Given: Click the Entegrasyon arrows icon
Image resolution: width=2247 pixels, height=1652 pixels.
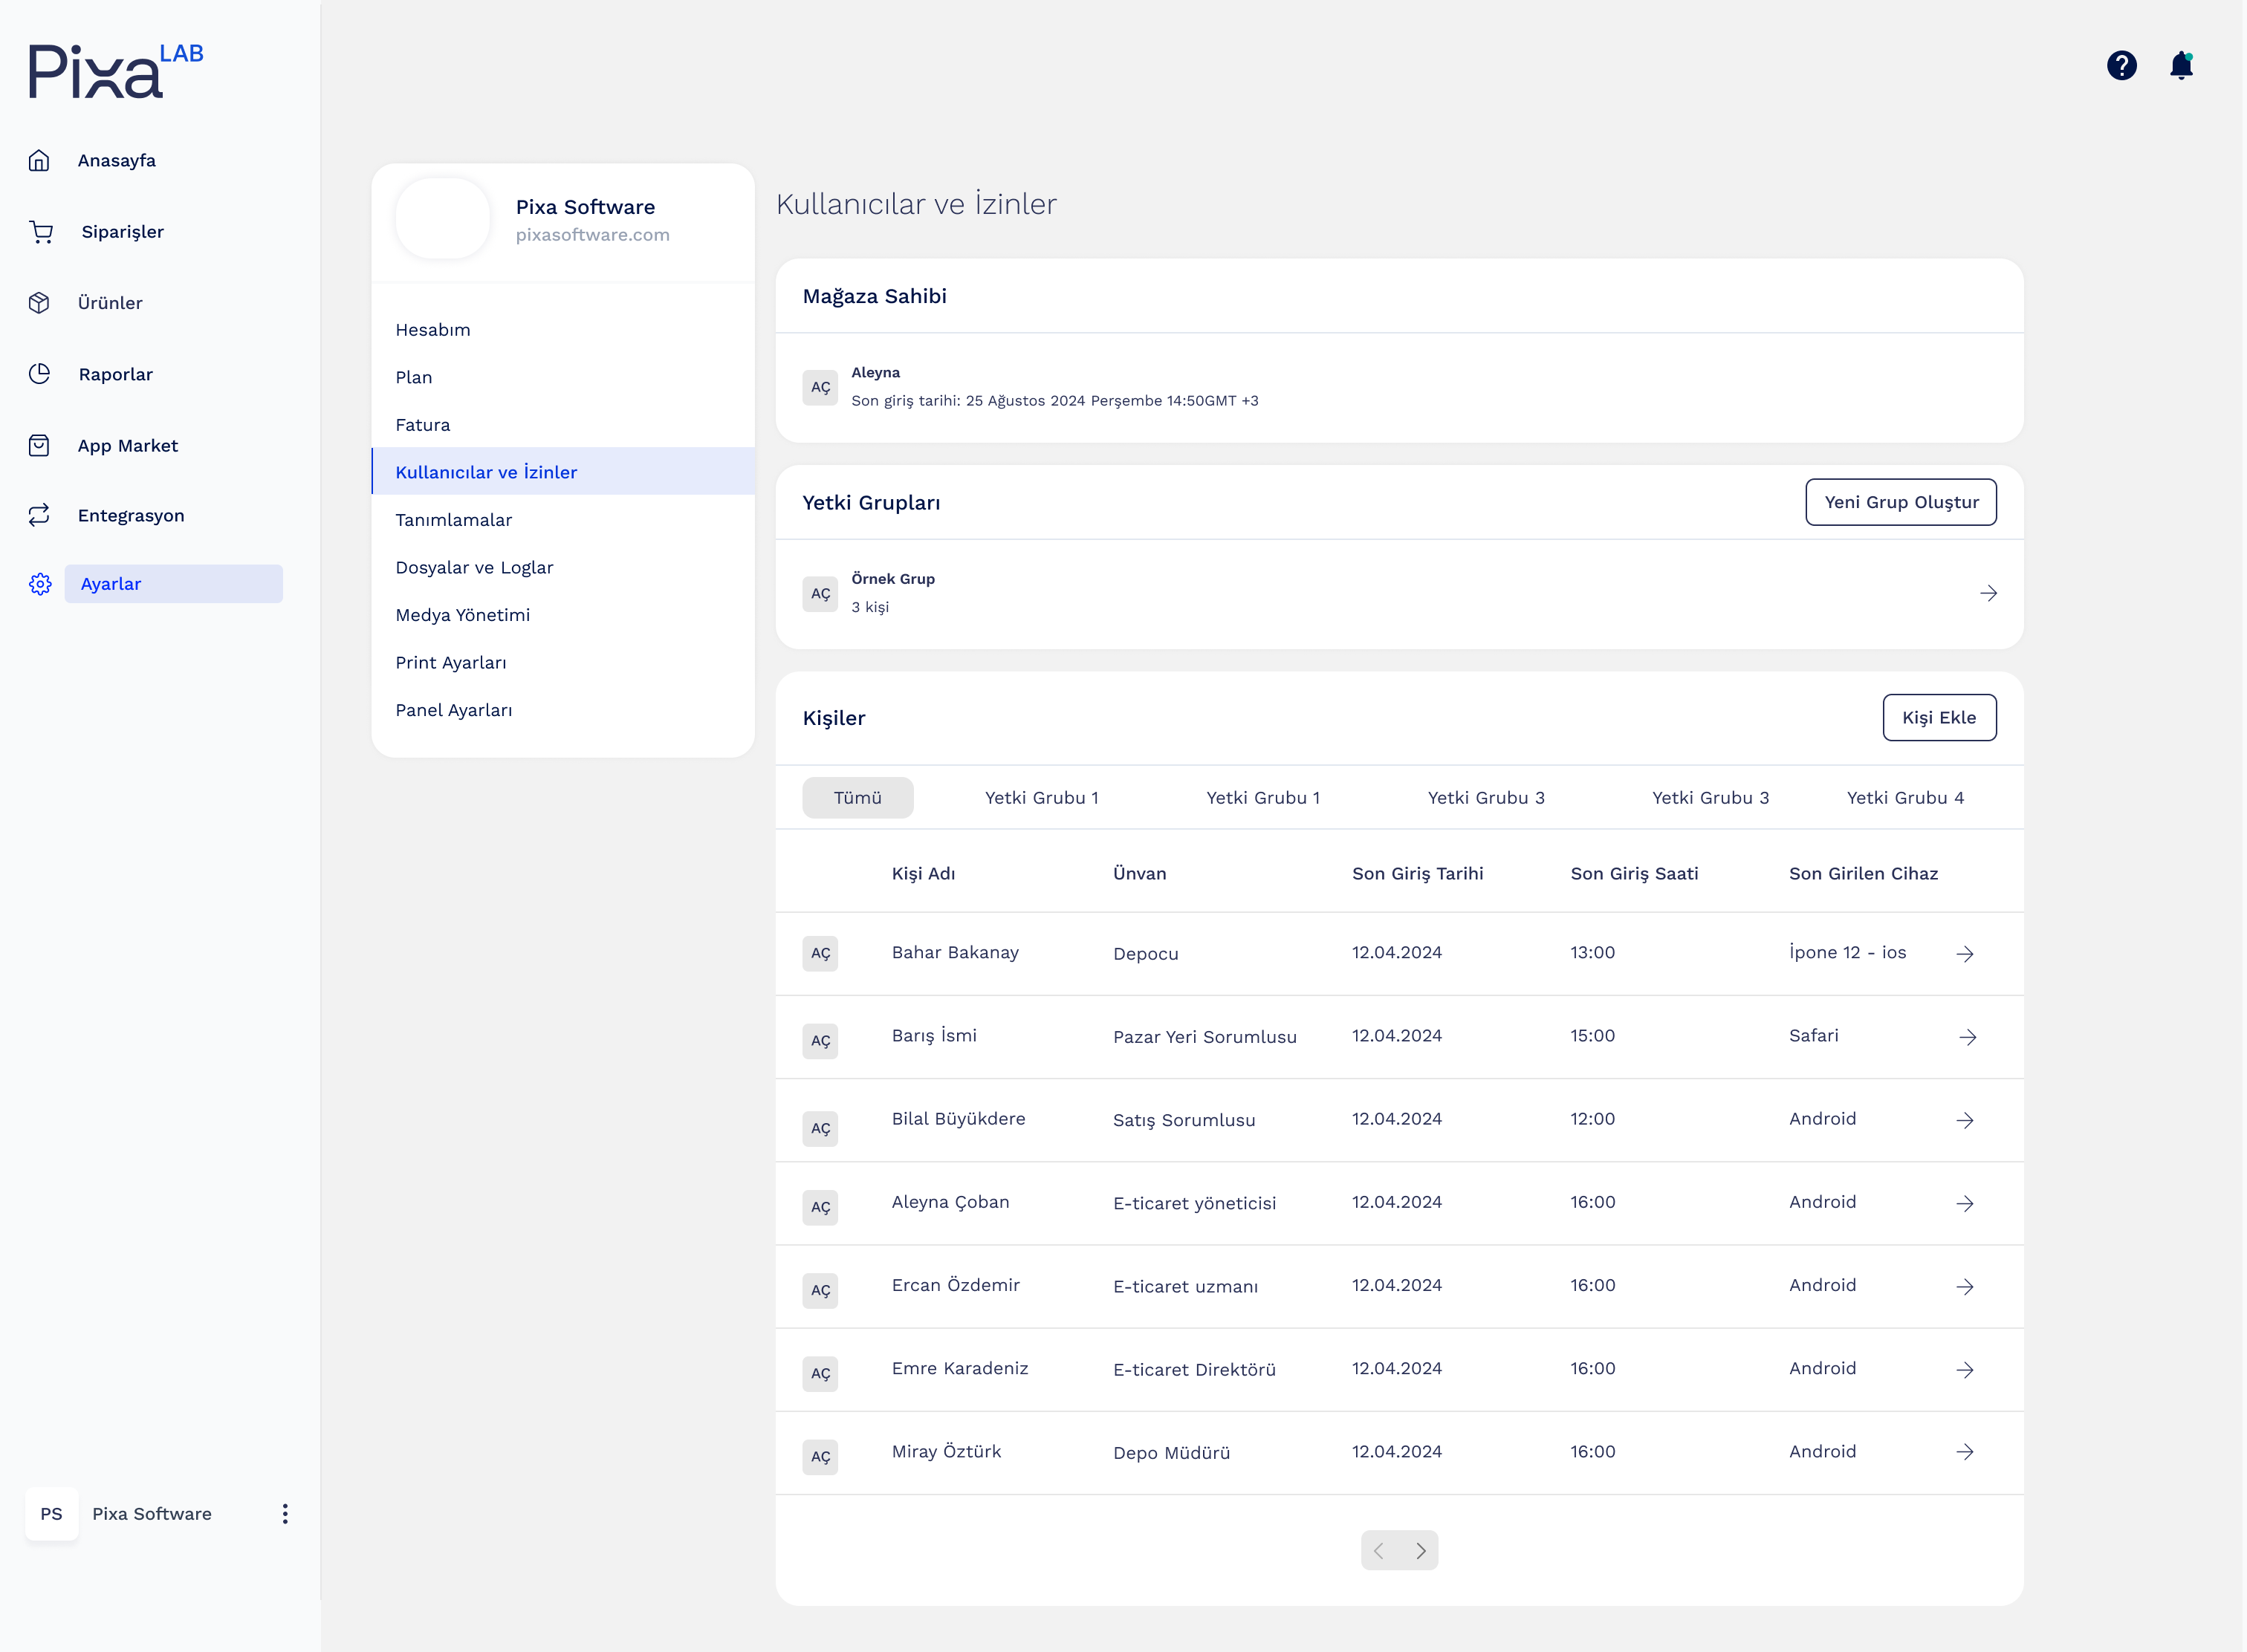Looking at the screenshot, I should pos(39,516).
